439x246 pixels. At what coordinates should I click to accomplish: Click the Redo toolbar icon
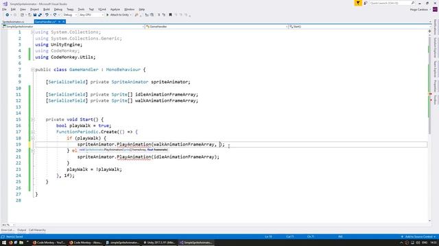(55, 15)
